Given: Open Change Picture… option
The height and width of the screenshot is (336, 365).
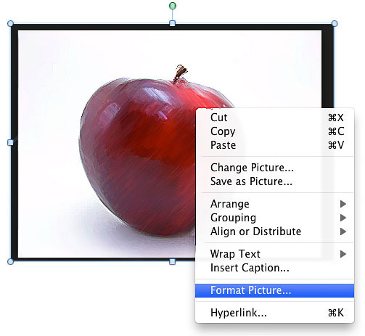Looking at the screenshot, I should point(274,168).
